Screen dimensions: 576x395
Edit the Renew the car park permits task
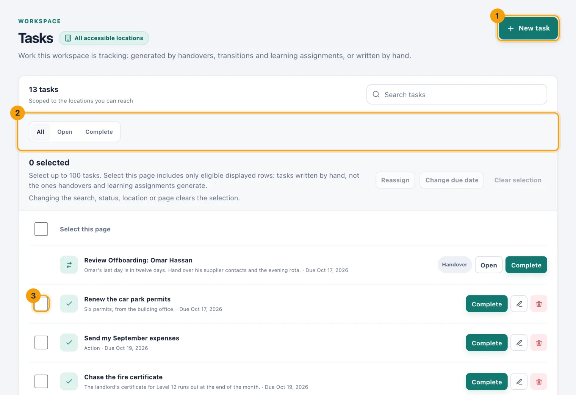pyautogui.click(x=519, y=304)
